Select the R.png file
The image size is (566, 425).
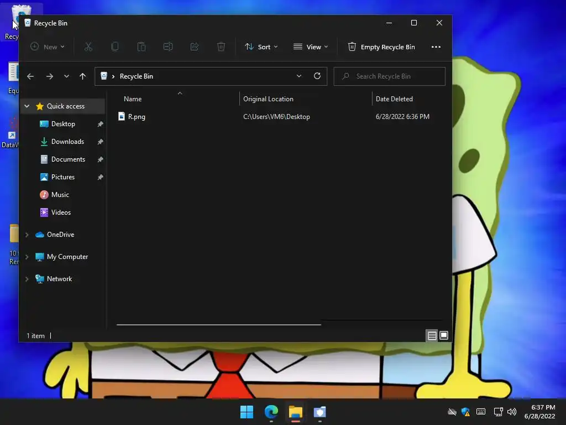point(137,117)
